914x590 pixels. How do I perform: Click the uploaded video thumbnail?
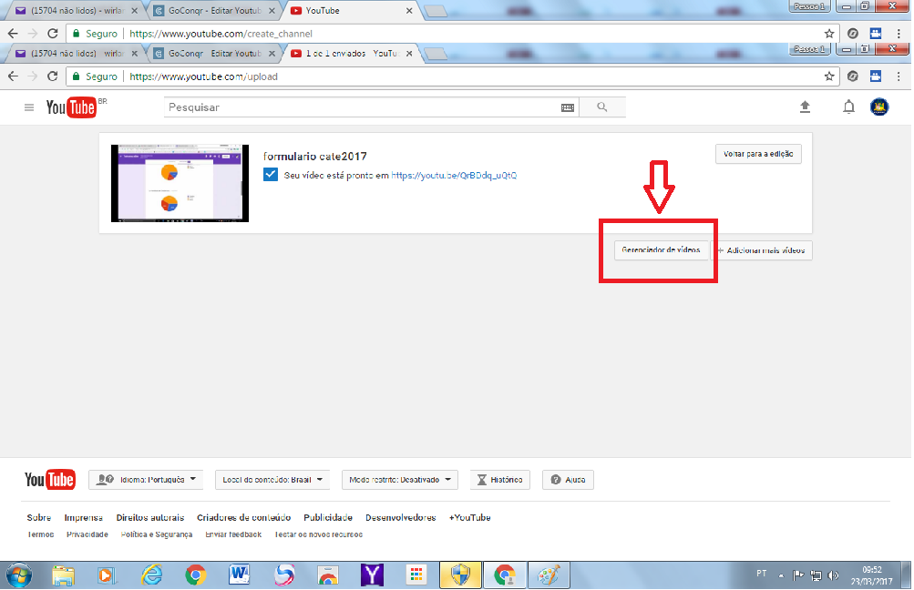[x=180, y=183]
